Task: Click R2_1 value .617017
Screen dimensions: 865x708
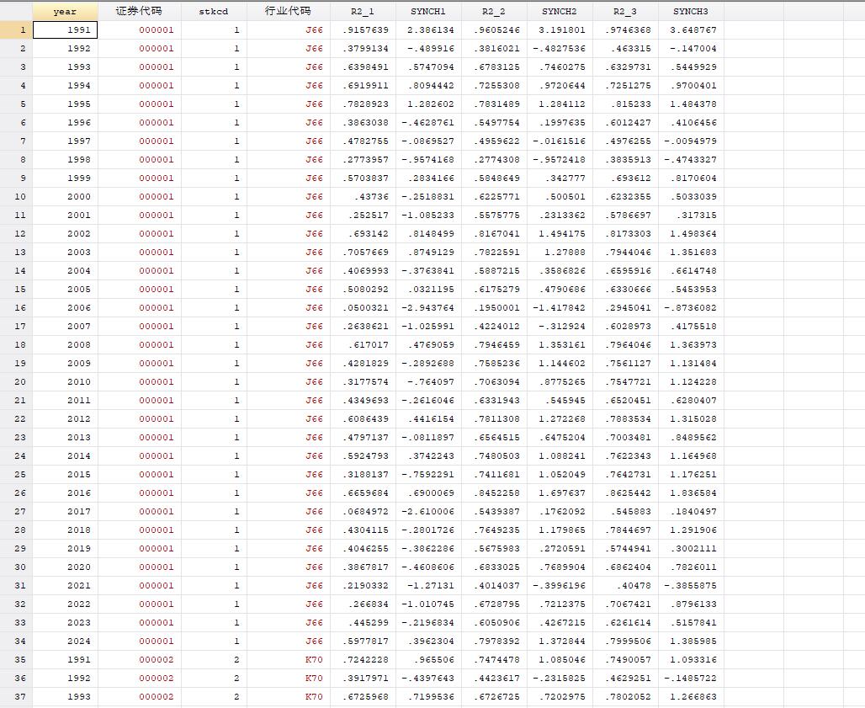Action: [363, 345]
